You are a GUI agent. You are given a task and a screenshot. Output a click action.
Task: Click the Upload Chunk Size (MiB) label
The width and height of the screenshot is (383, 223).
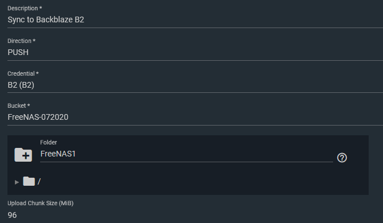[41, 203]
